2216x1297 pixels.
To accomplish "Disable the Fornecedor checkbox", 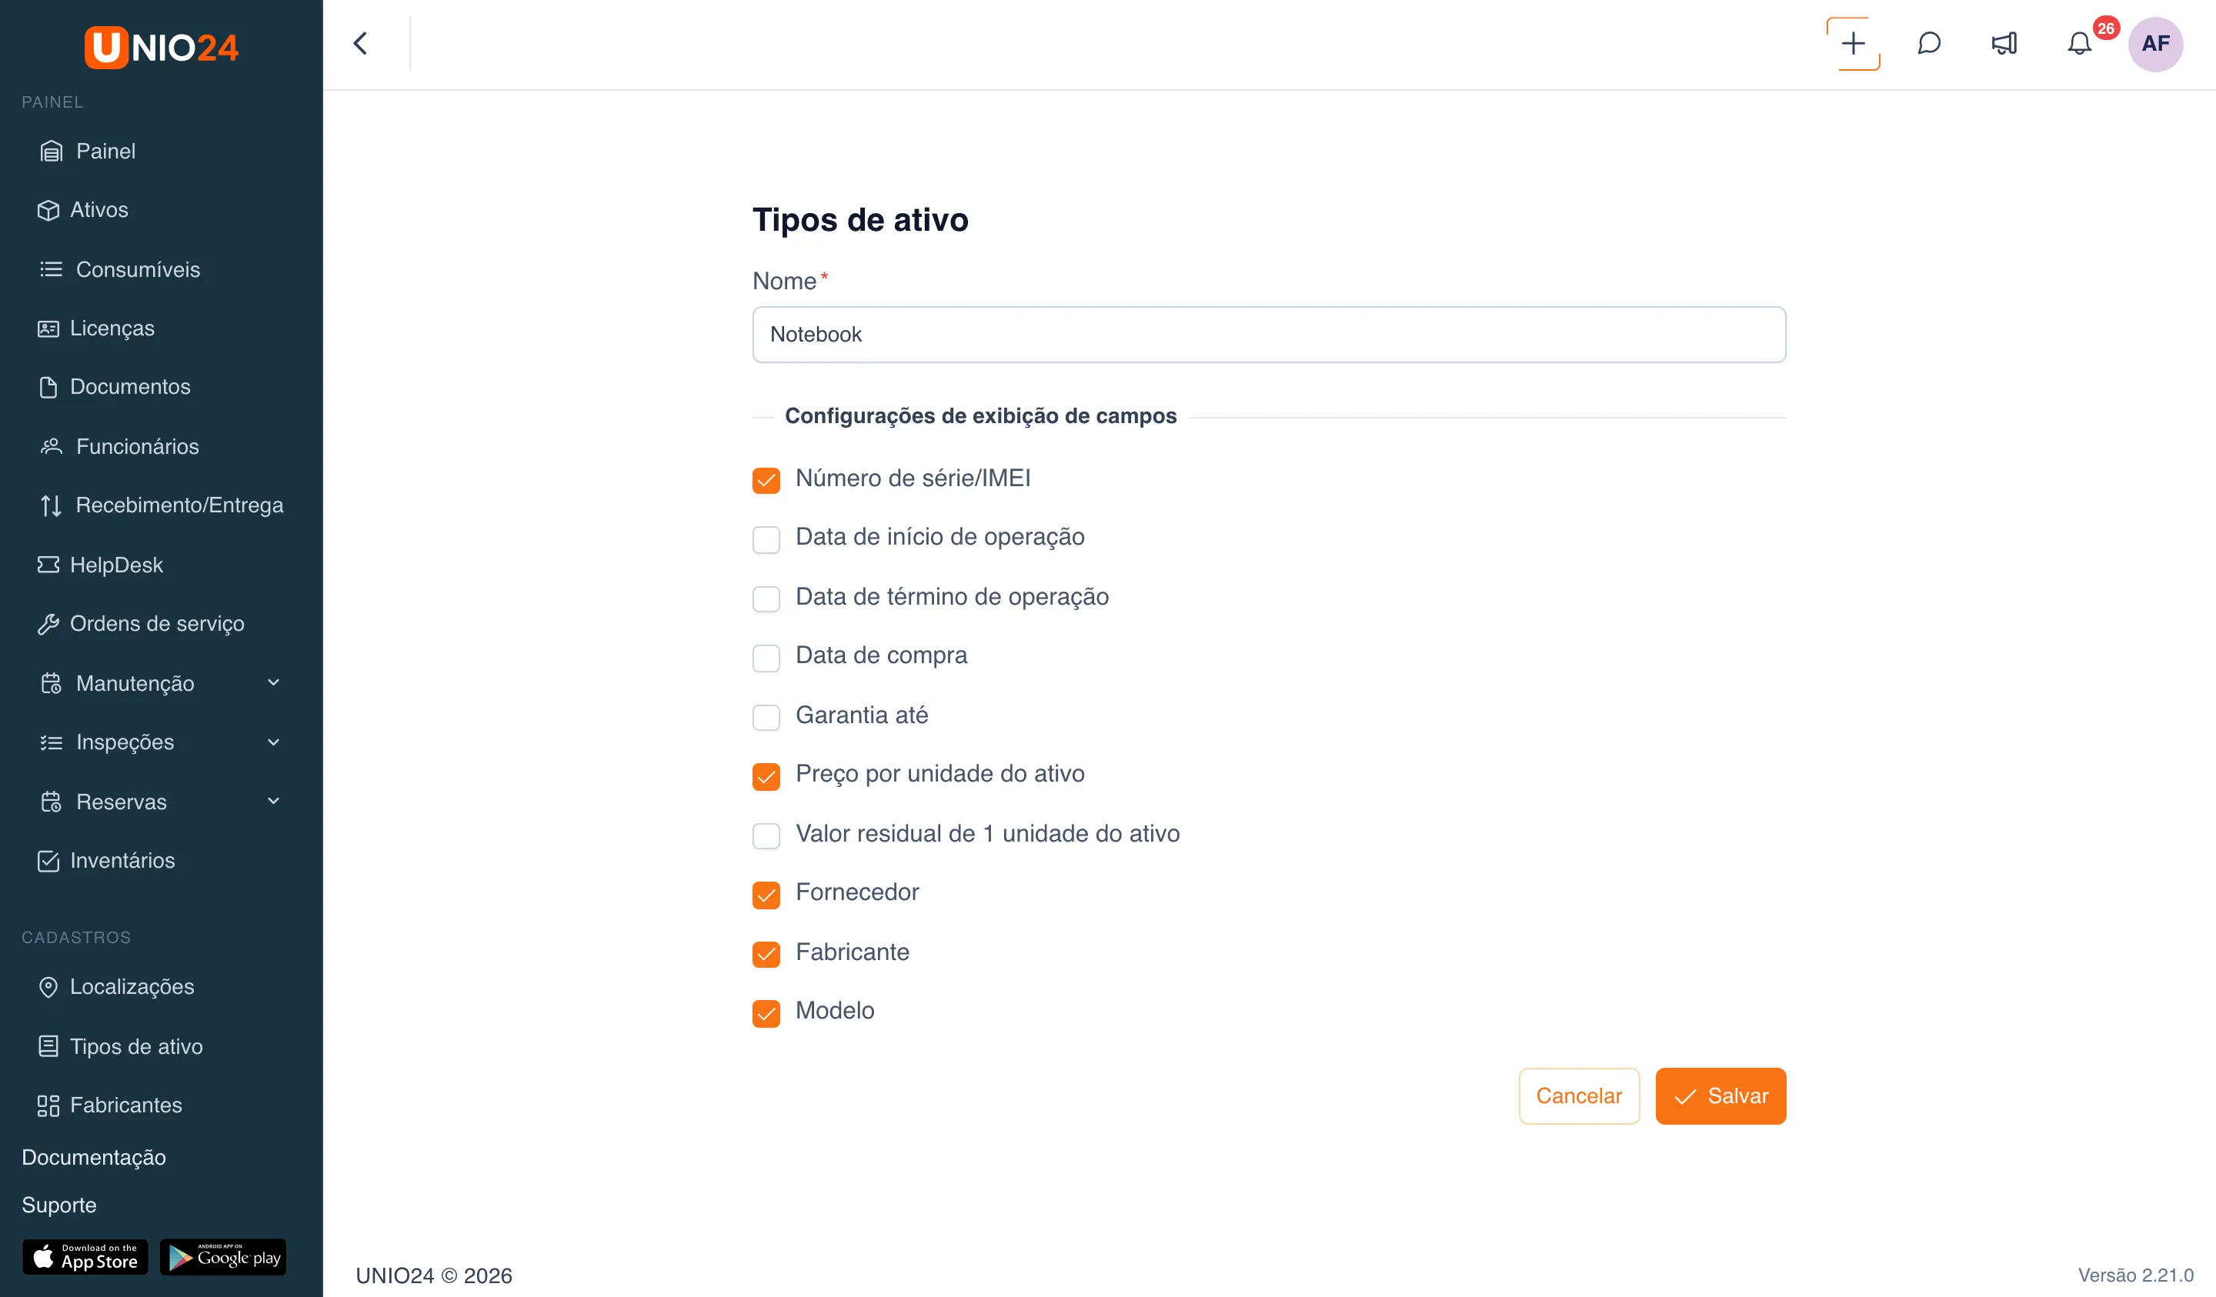I will pyautogui.click(x=766, y=895).
